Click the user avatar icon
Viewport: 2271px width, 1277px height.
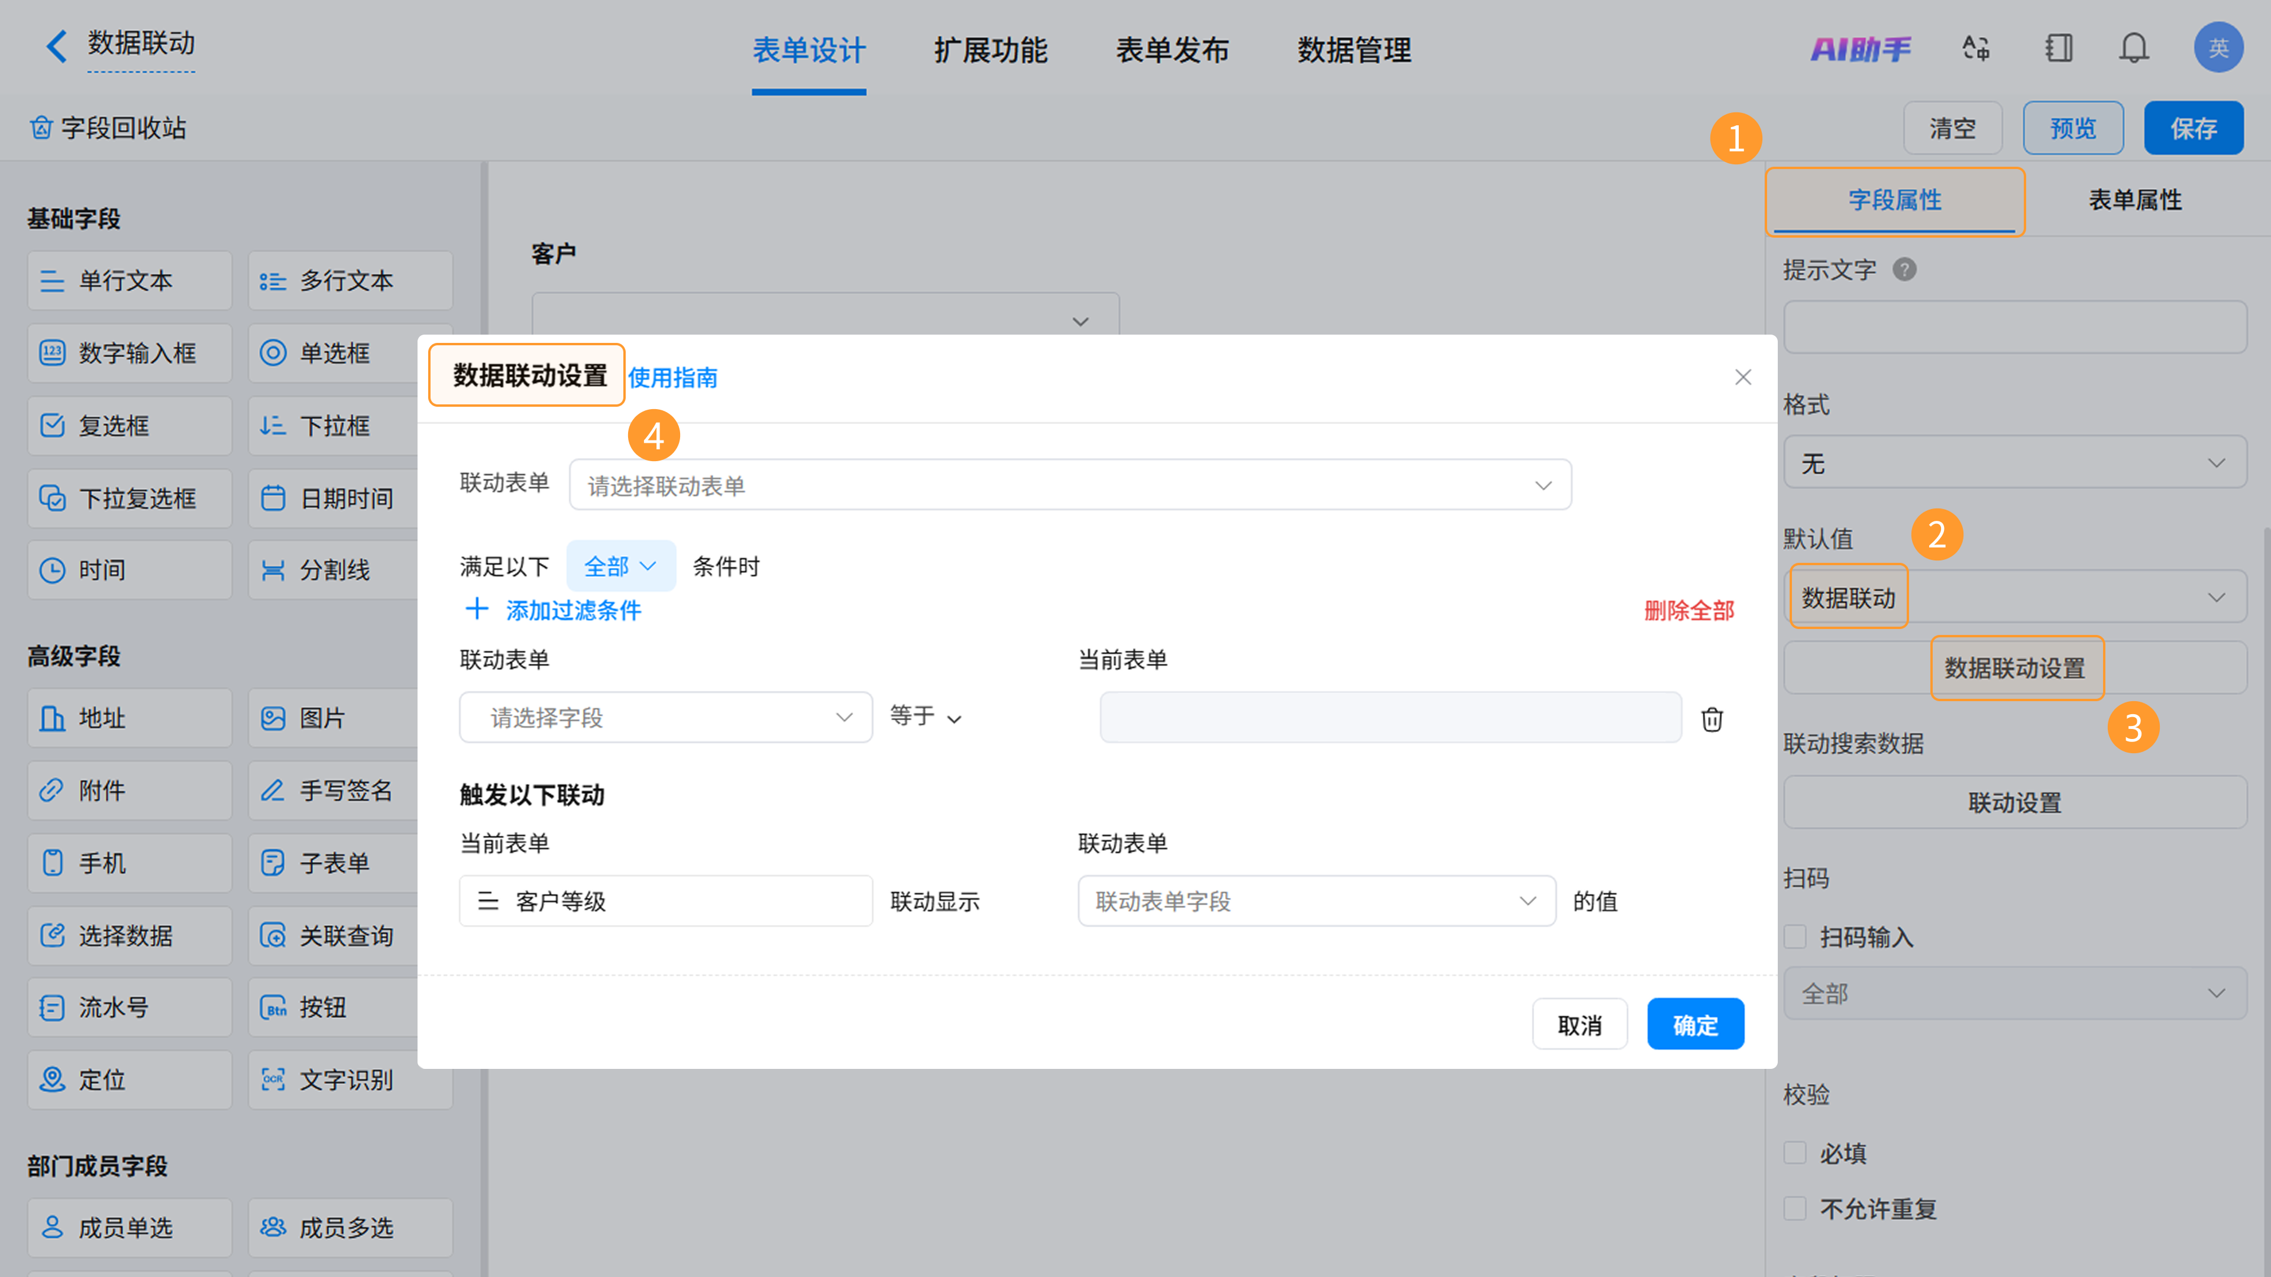point(2217,47)
